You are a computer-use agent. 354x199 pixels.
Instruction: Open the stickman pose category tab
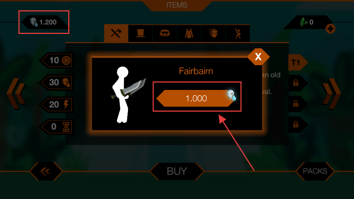coord(238,34)
